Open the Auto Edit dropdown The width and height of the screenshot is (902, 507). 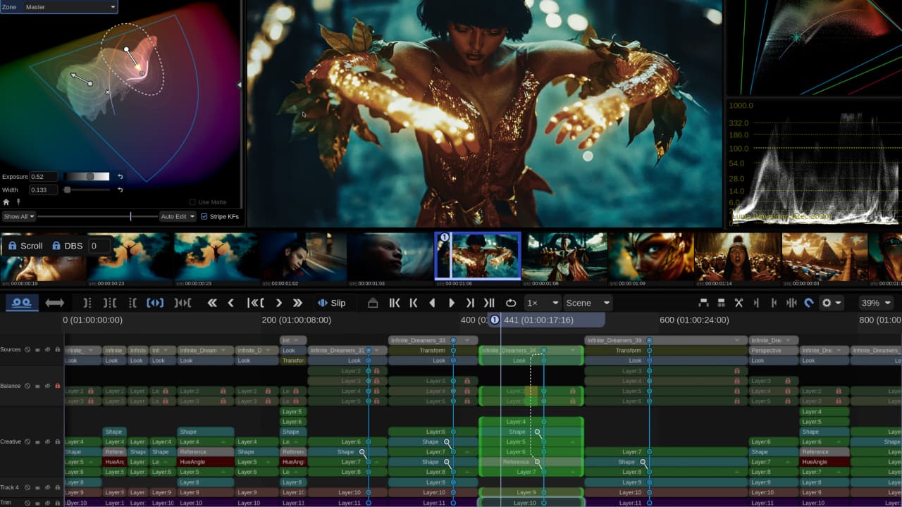tap(175, 216)
